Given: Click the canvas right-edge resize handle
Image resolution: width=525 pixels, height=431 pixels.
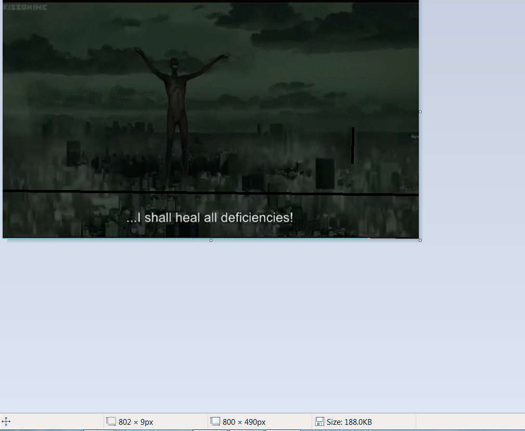Looking at the screenshot, I should 420,112.
